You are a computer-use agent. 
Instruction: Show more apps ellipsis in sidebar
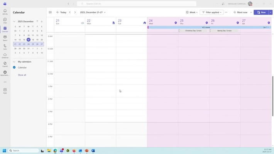tap(5, 82)
